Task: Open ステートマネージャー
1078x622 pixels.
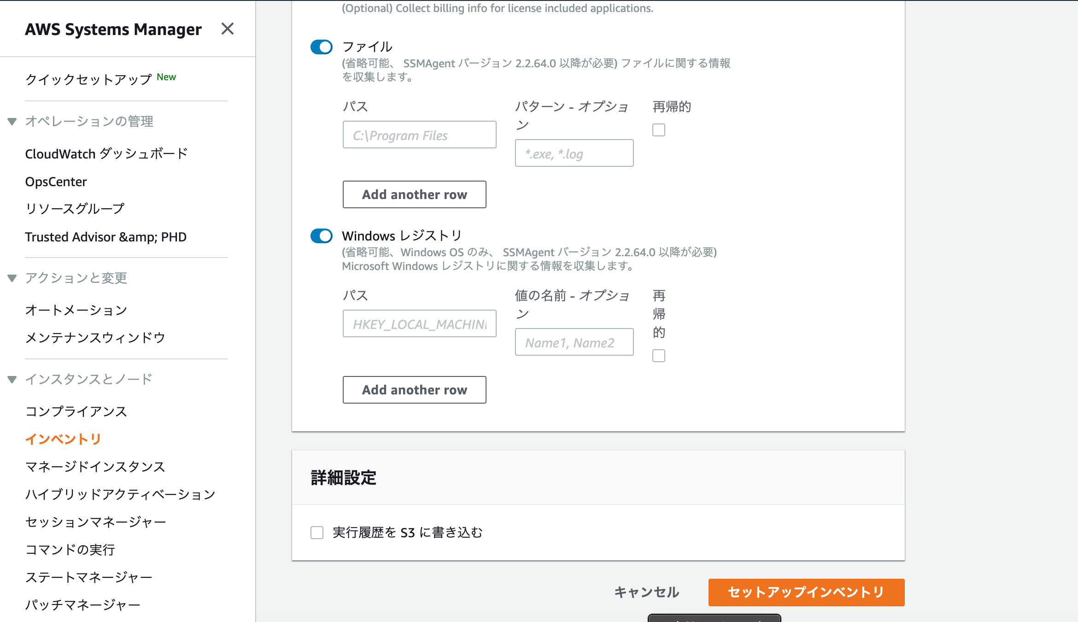Action: (88, 577)
